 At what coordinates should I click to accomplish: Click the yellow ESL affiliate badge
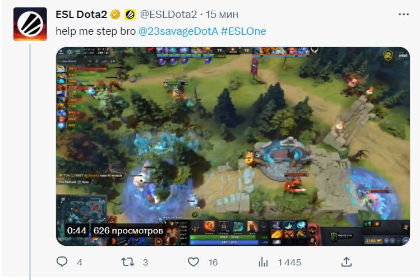(x=130, y=14)
